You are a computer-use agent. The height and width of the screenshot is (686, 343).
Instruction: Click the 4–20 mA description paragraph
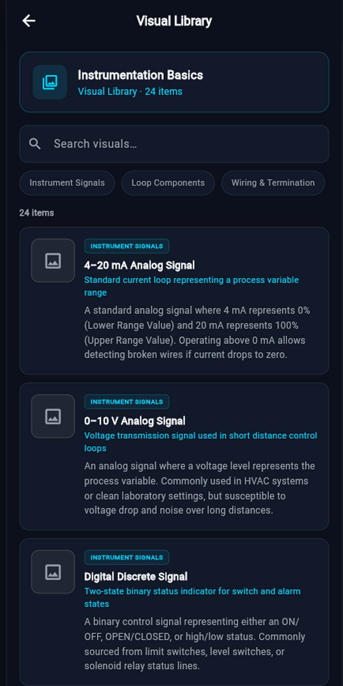click(197, 333)
